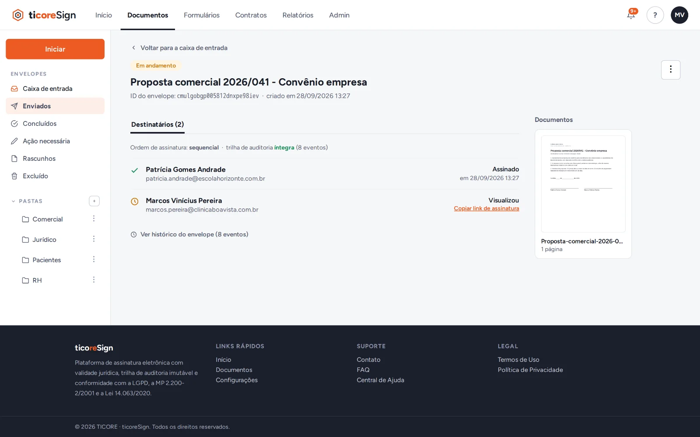Copy the signature link for Marcos
Viewport: 700px width, 437px height.
tap(486, 208)
